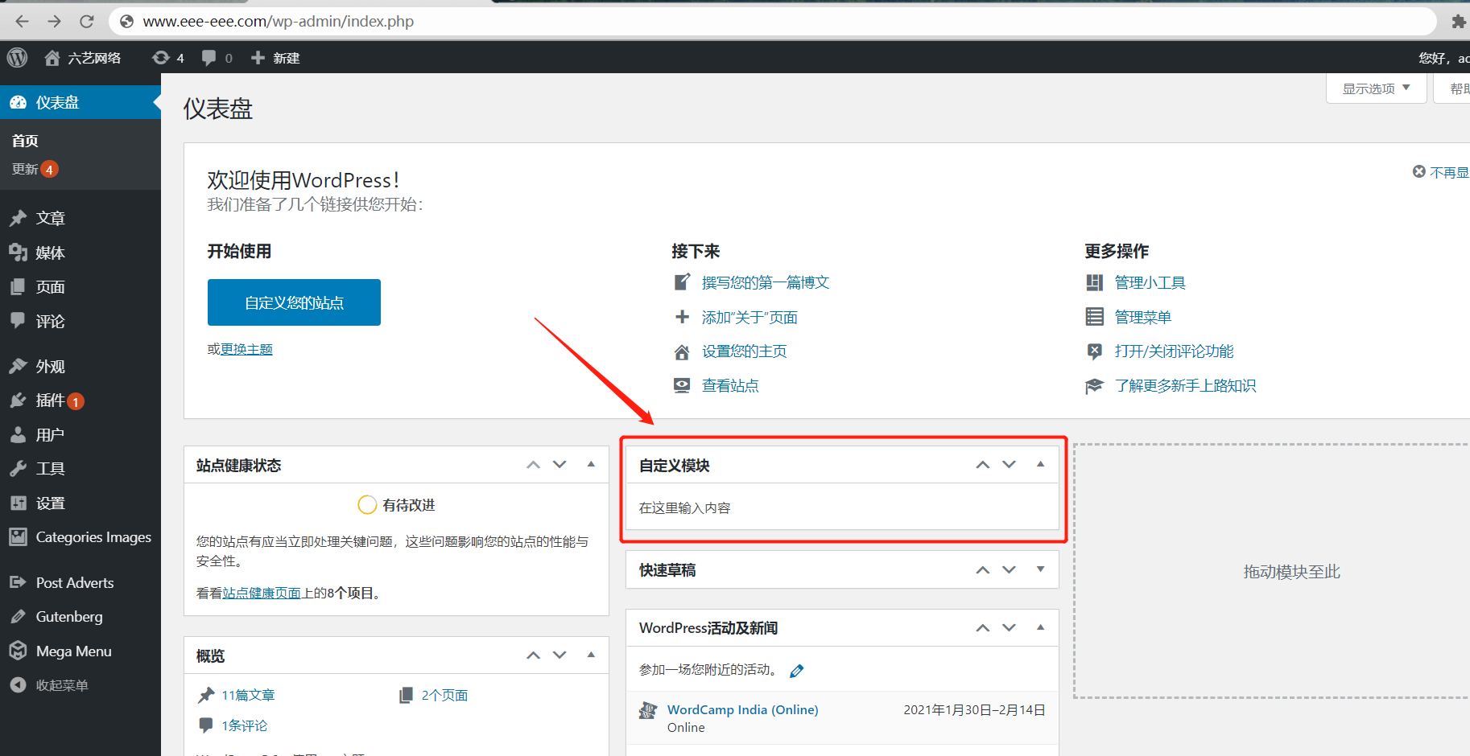Open the Gutenberg sidebar item
Image resolution: width=1470 pixels, height=756 pixels.
[68, 617]
